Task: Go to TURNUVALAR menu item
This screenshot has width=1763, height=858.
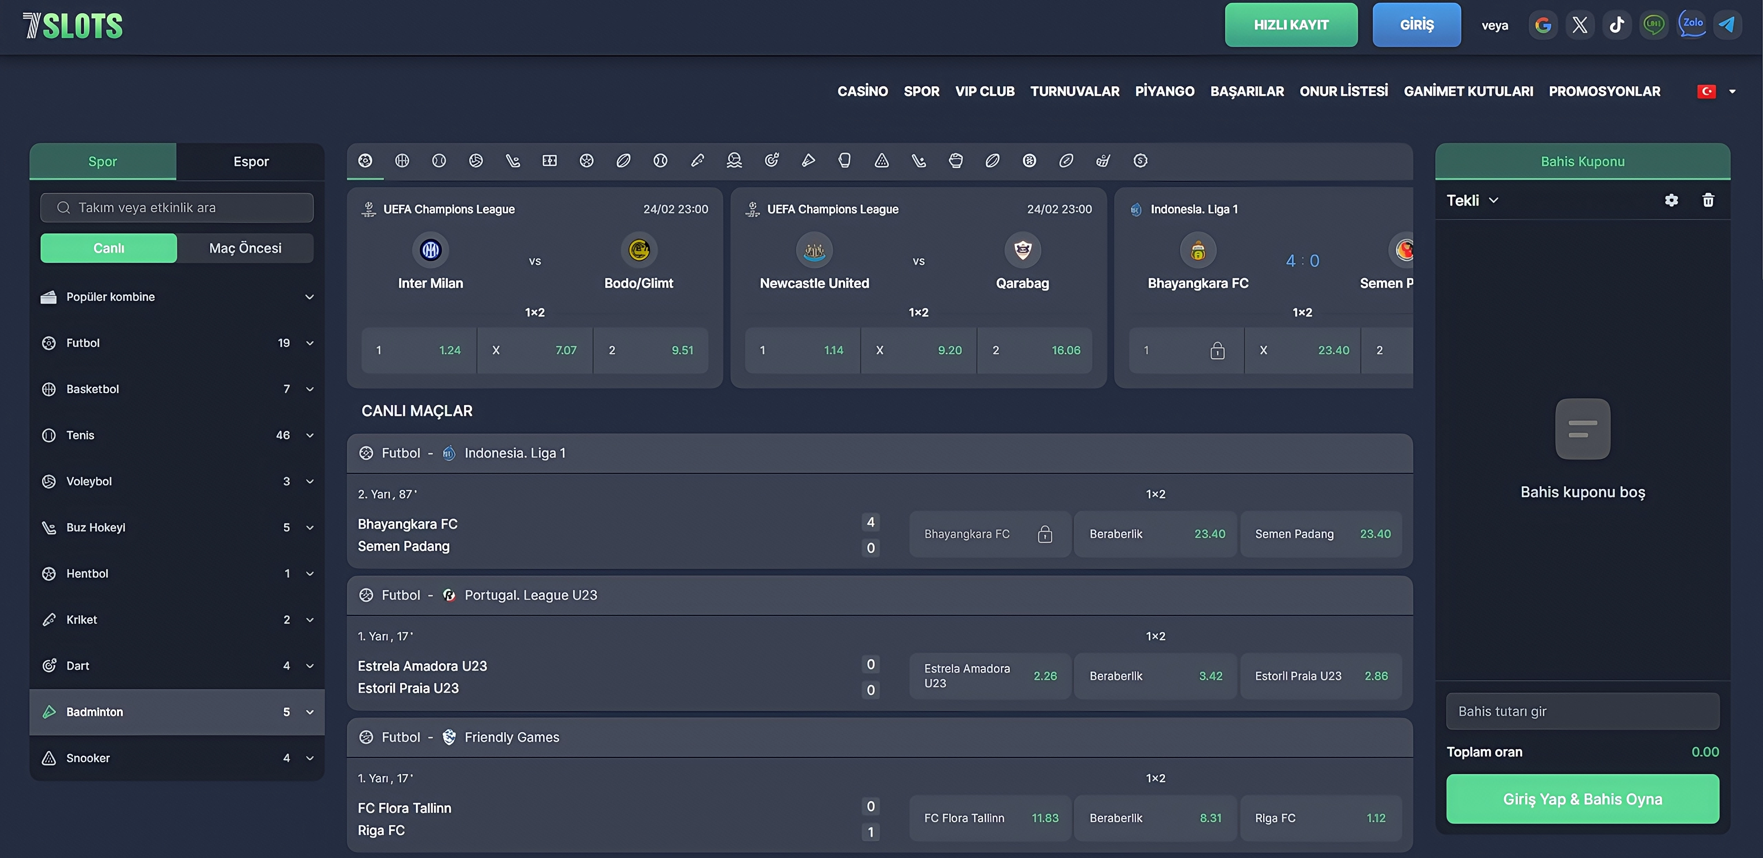Action: [x=1074, y=92]
